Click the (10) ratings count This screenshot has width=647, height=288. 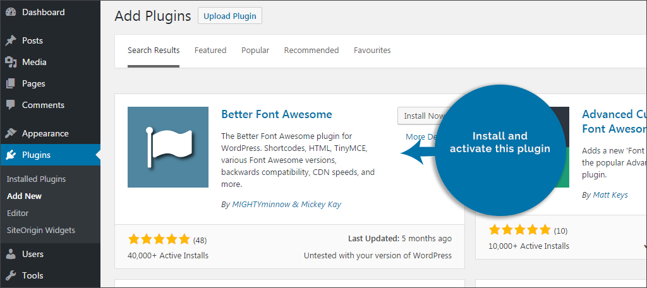[x=560, y=231]
